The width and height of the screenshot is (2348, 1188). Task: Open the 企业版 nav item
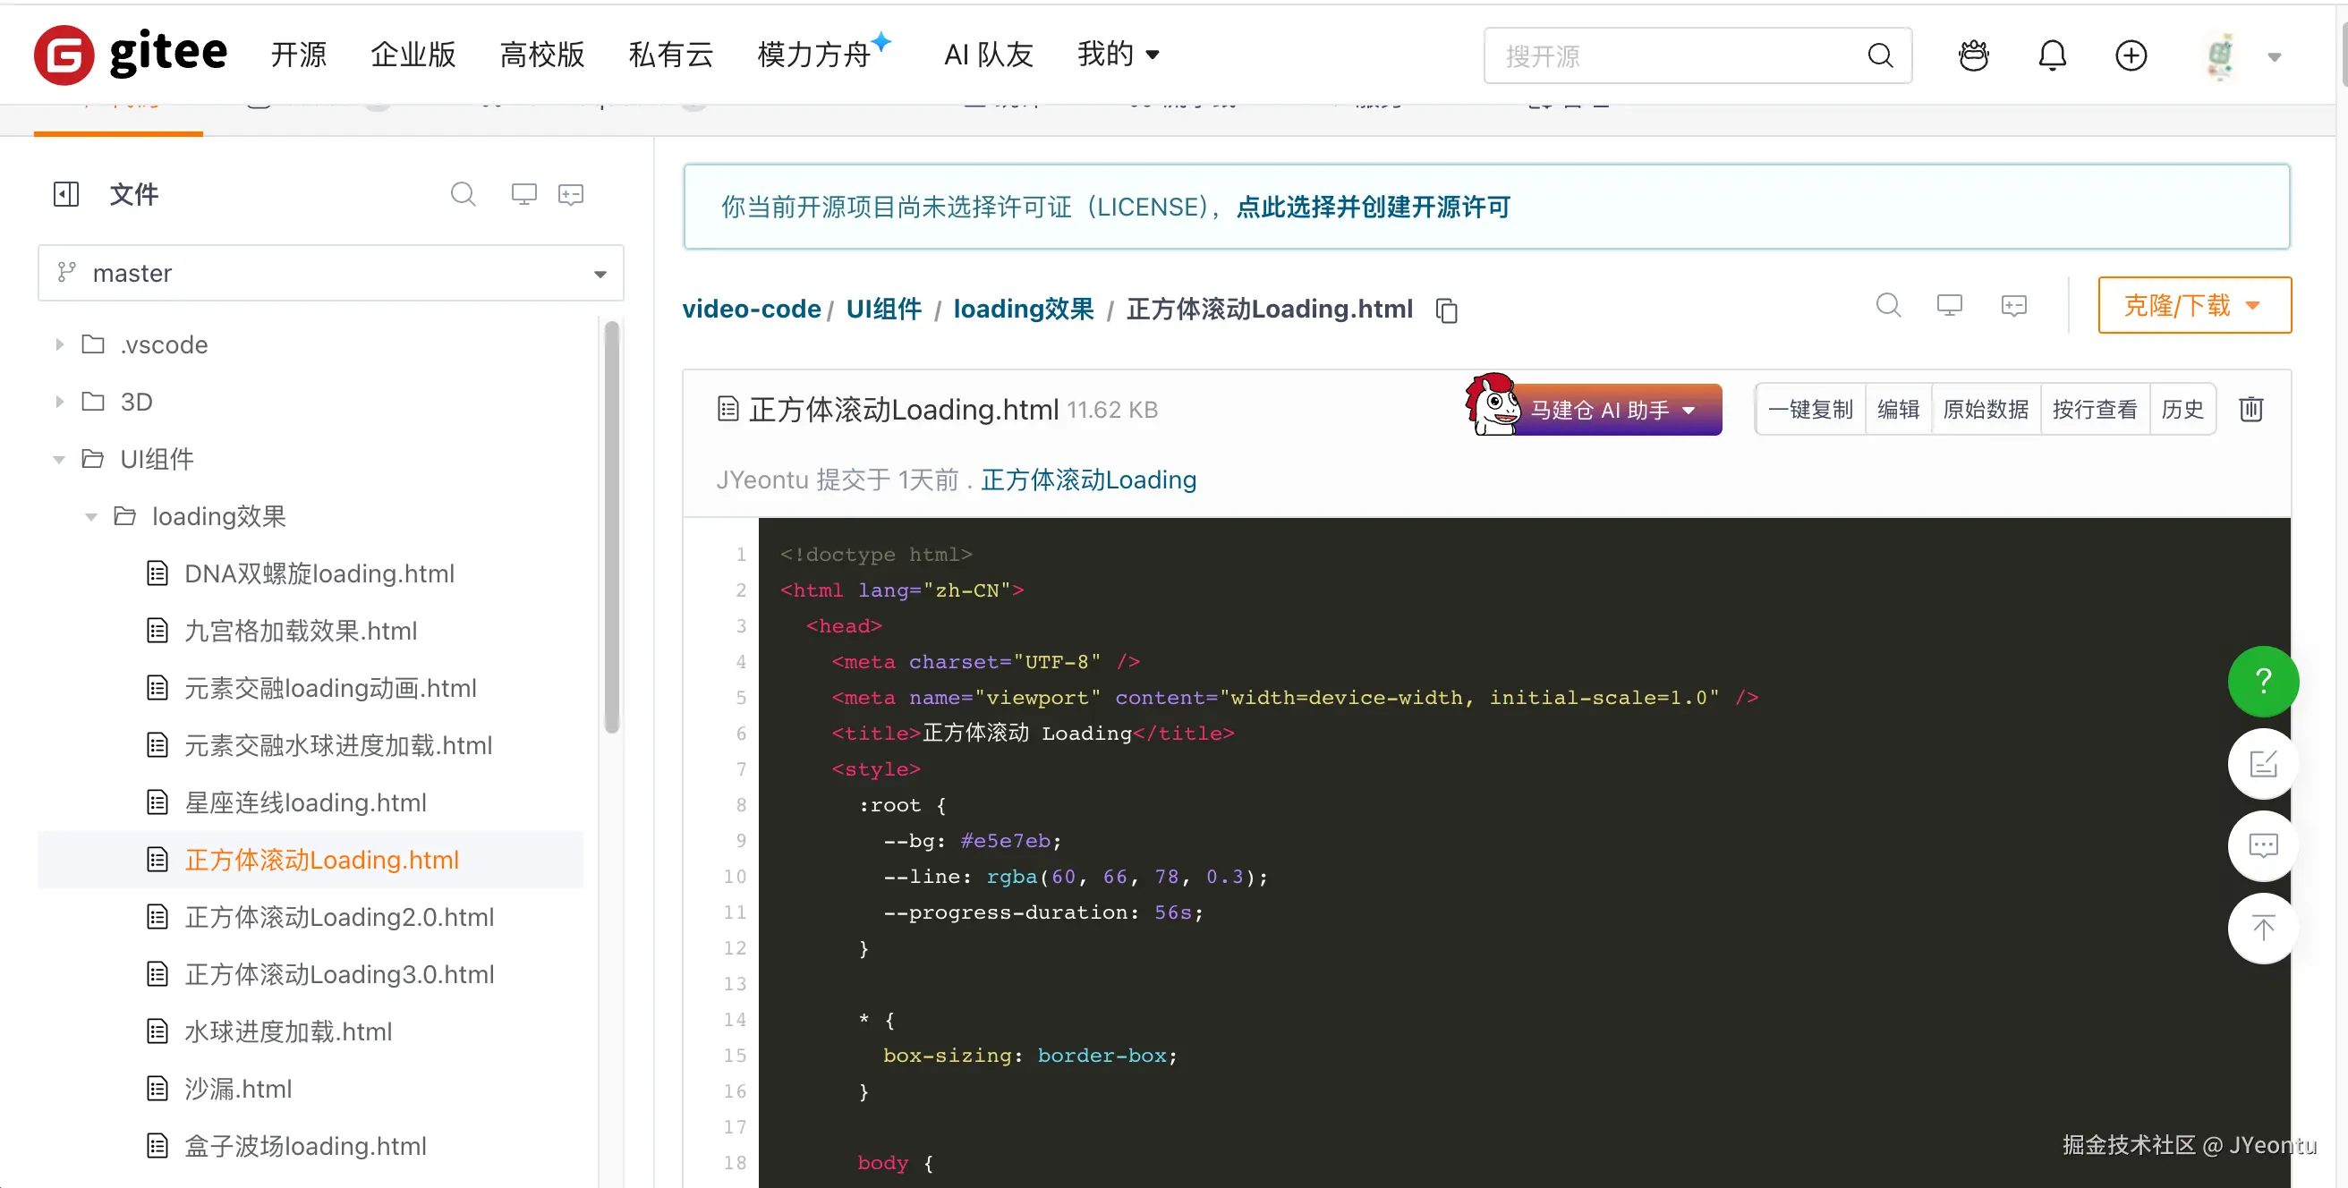coord(413,55)
